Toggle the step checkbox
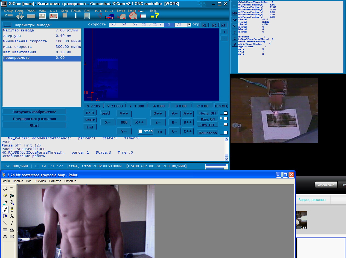 (x=141, y=131)
